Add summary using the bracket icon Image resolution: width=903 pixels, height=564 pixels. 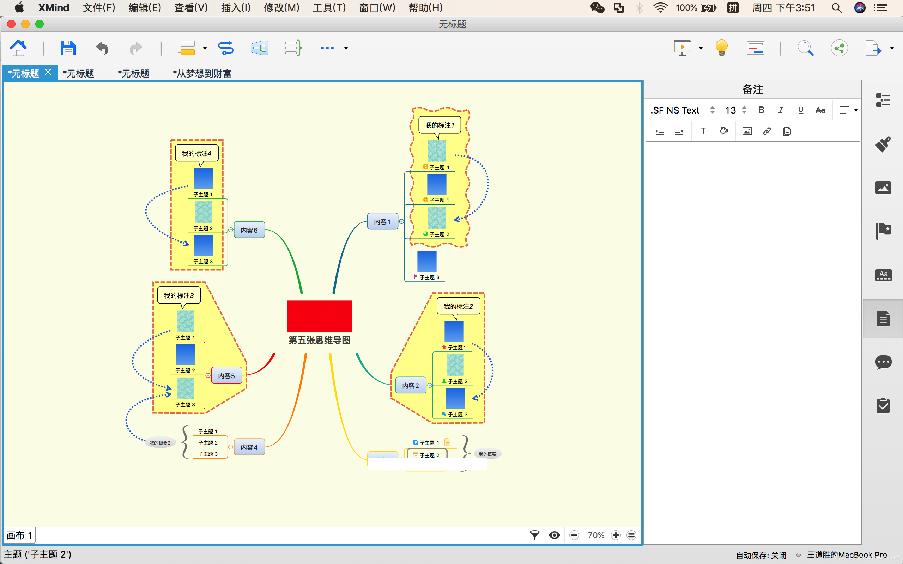click(293, 48)
